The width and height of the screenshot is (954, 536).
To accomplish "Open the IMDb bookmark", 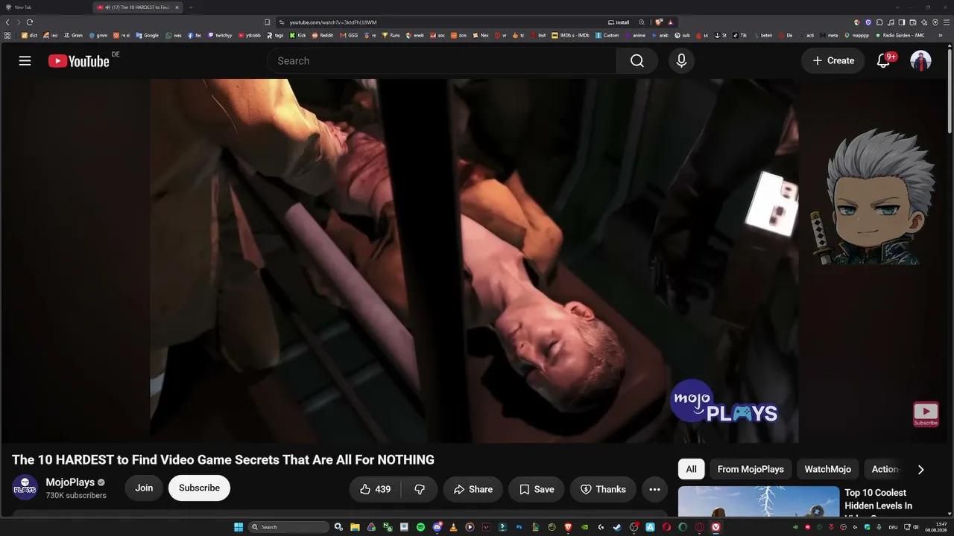I will [570, 35].
